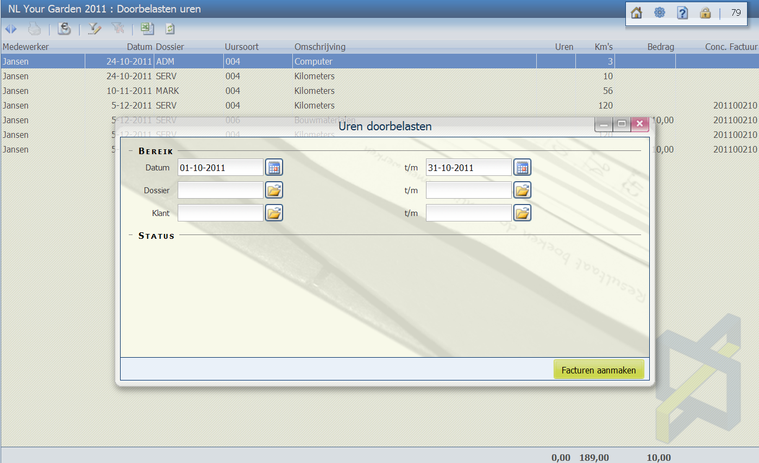Open calendar picker for start Datum
The width and height of the screenshot is (759, 463).
tap(274, 168)
